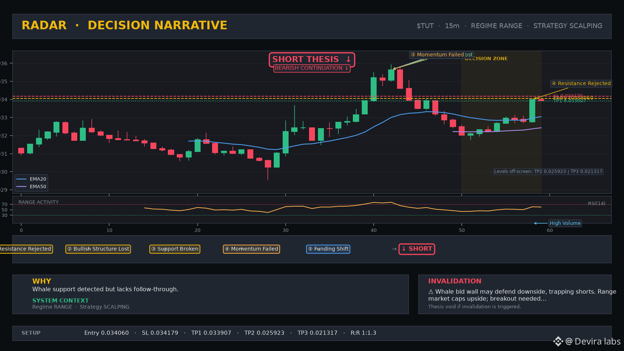Click the ⑤ Funding Shift chip

tap(328, 249)
